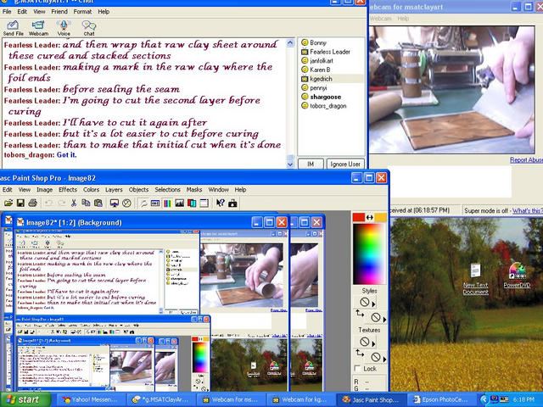
Task: Copy using the Paint Shop Pro copy icon
Action: coord(86,203)
